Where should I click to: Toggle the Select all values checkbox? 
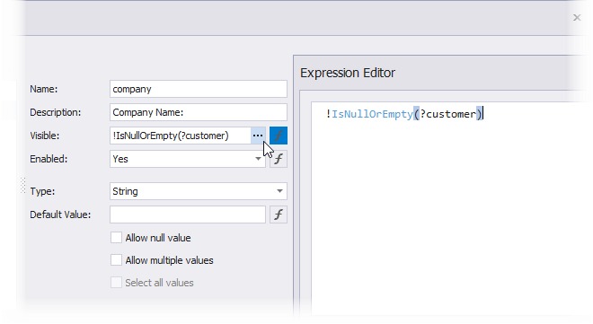click(116, 283)
